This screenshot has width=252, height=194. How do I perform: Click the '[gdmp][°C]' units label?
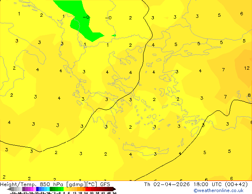point(82,184)
